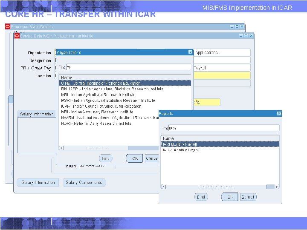Maximize the Service Details window

[246, 36]
